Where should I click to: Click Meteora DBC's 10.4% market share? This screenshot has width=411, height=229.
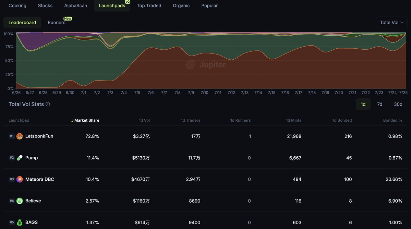coord(93,179)
